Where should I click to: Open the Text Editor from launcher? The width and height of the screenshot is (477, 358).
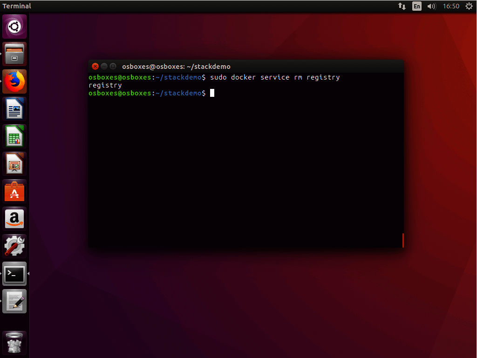click(14, 301)
